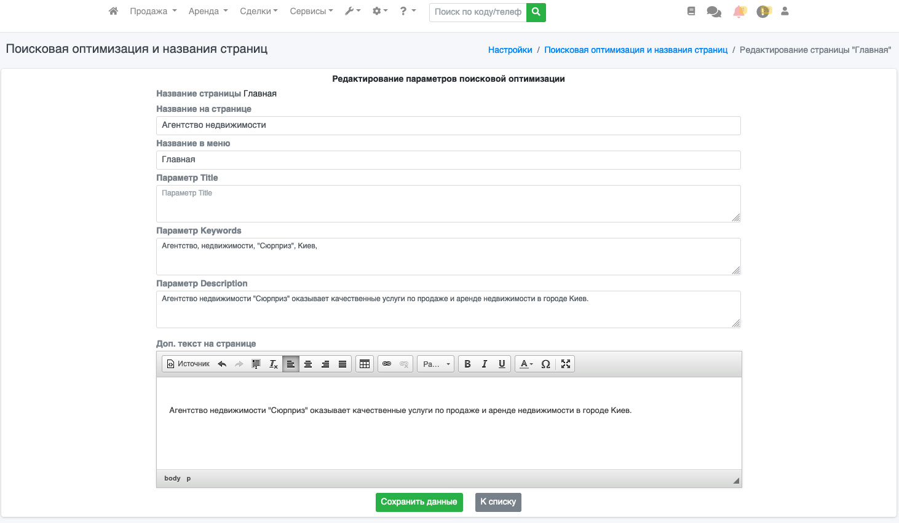Click the Сохранить данные button

point(419,502)
